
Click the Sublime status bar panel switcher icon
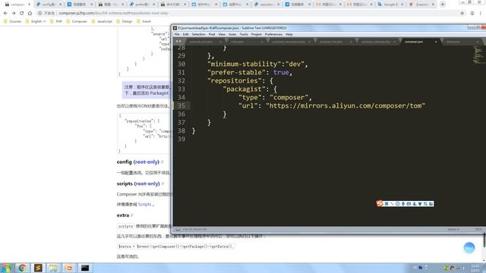[178, 229]
